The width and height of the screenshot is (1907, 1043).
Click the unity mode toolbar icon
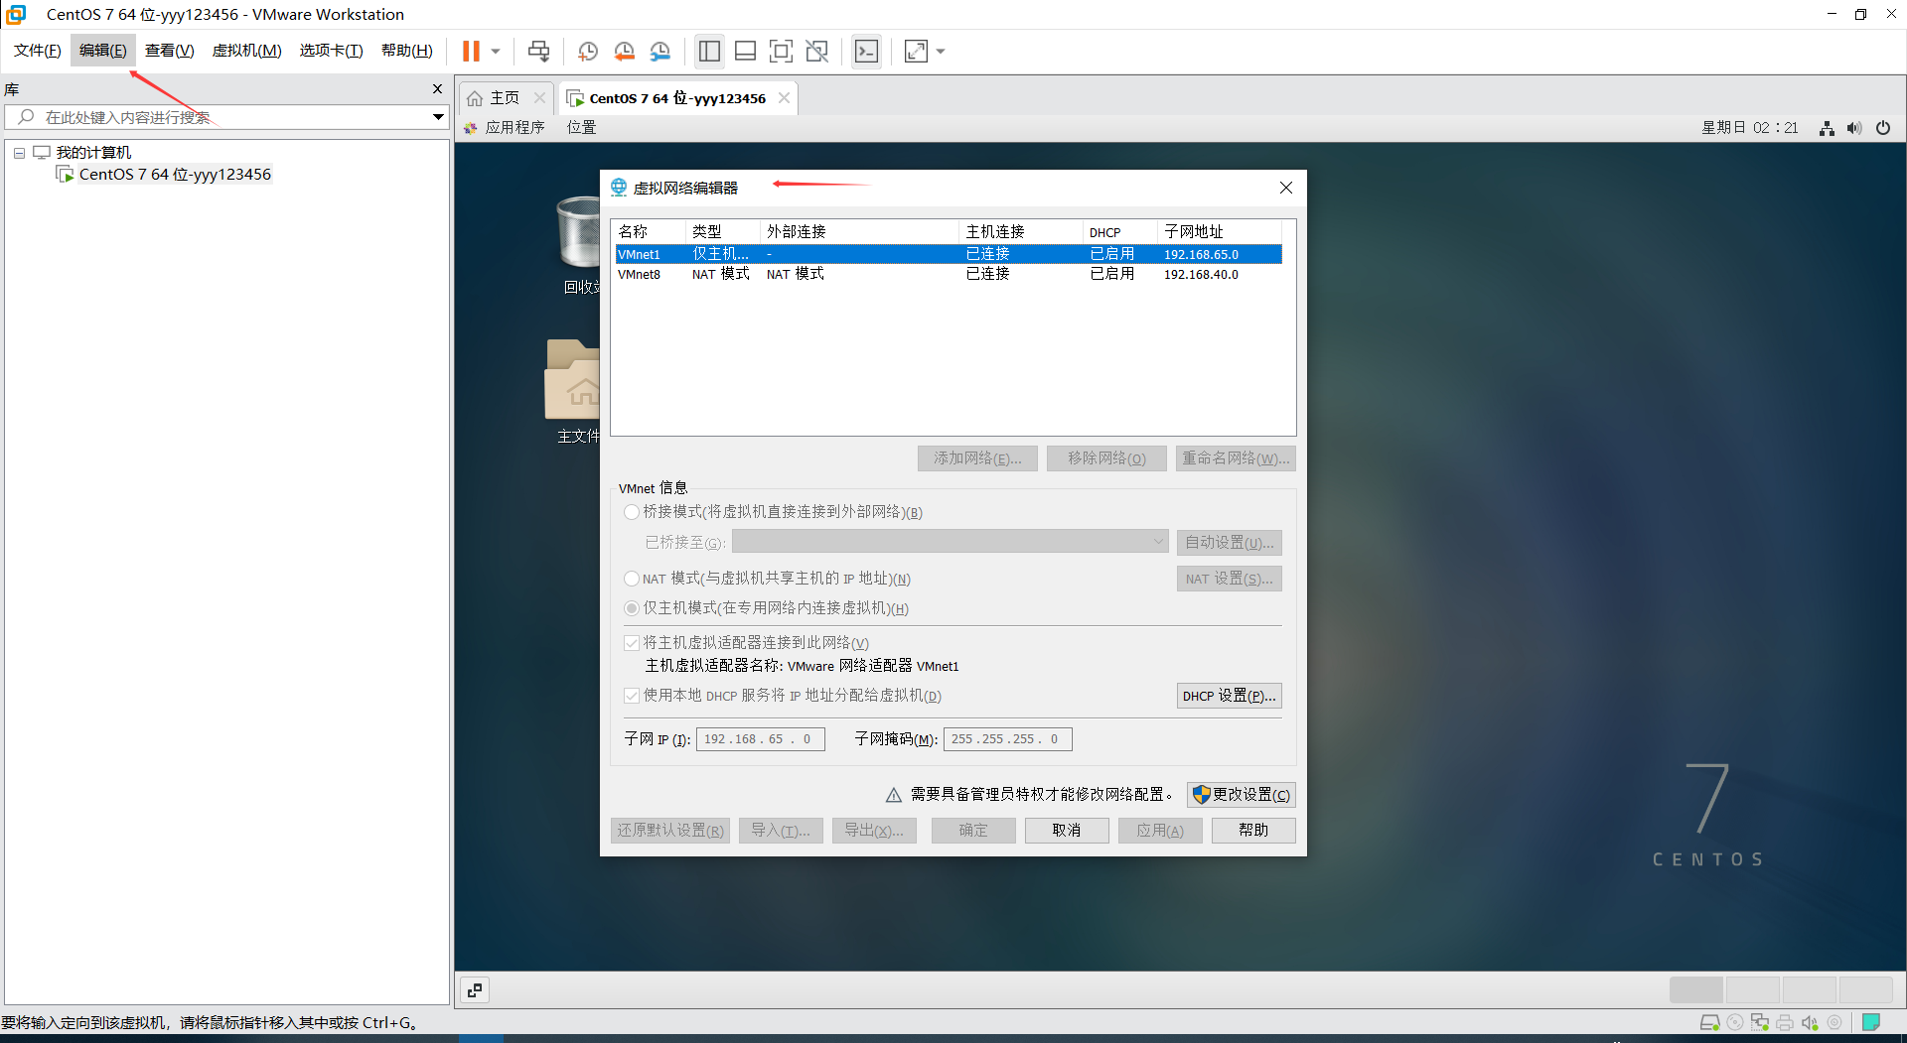click(x=817, y=51)
